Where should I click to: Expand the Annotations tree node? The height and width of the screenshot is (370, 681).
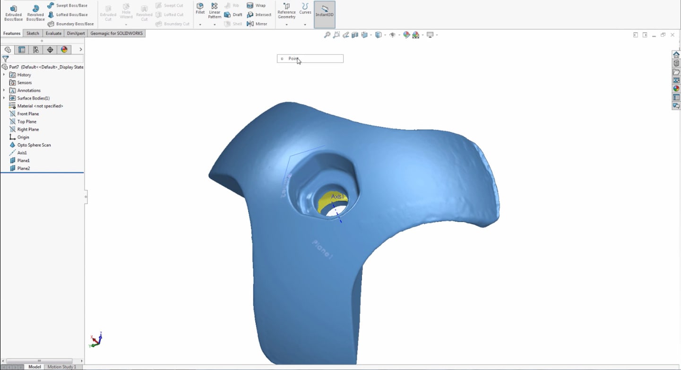click(4, 90)
